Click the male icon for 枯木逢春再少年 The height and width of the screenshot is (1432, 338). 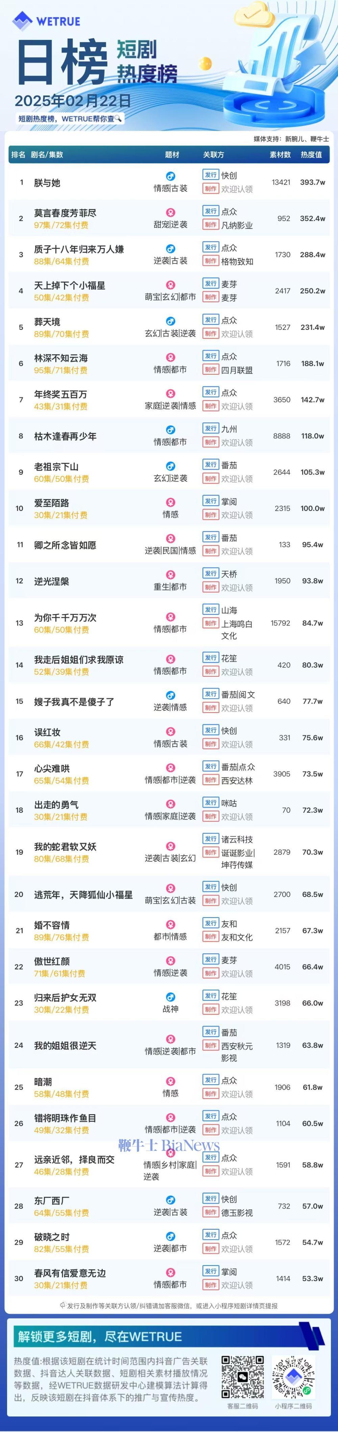click(170, 430)
